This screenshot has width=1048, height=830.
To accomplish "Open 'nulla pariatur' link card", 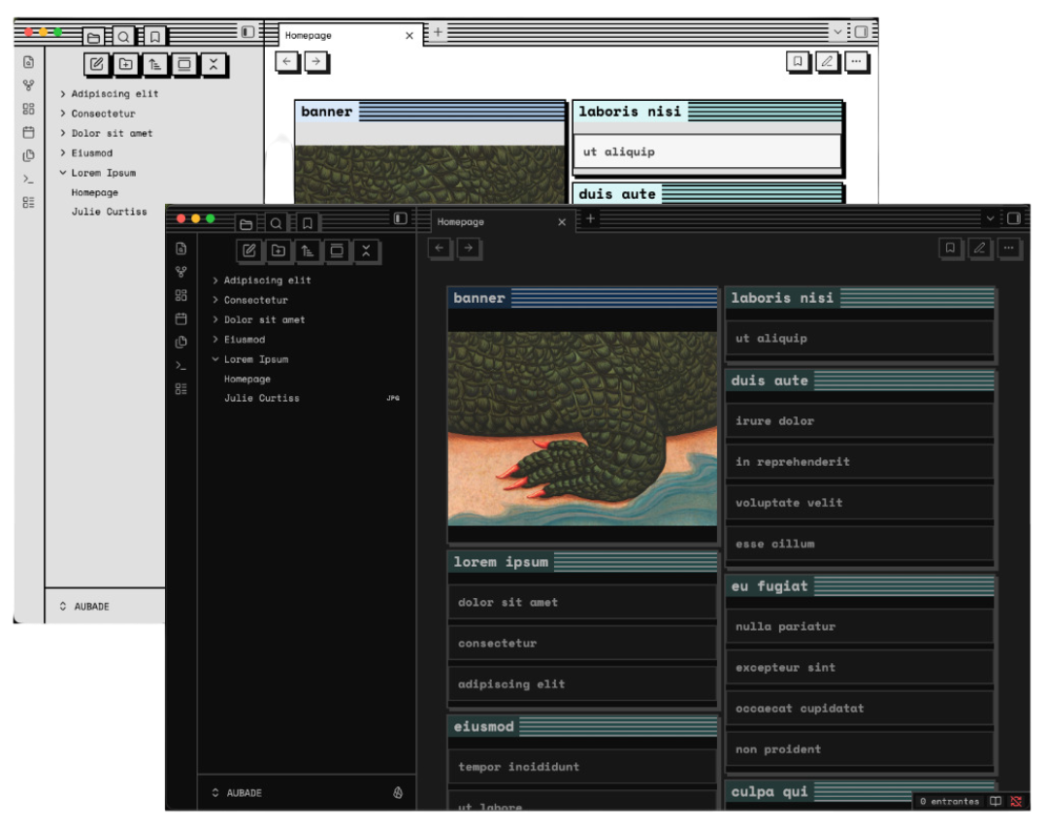I will [x=860, y=627].
